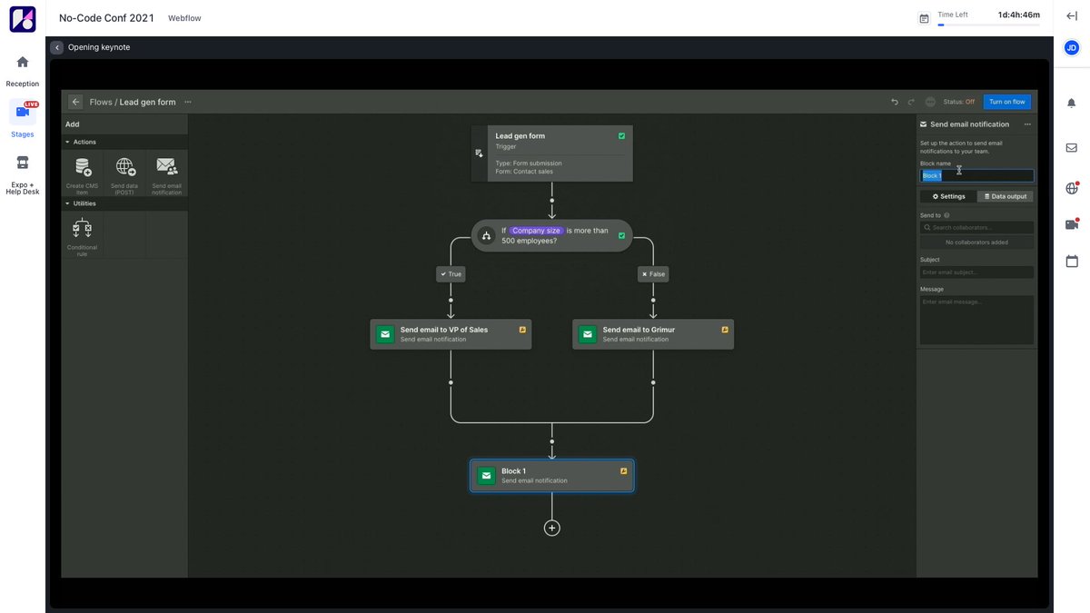Click the Turn on flow button
Screen dimensions: 1090x613
tap(1007, 102)
